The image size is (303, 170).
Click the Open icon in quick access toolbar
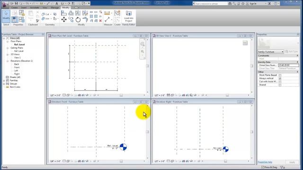pyautogui.click(x=12, y=3)
